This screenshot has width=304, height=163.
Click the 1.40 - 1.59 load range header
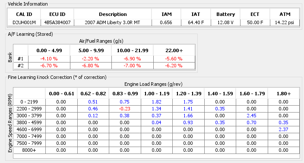(x=220, y=94)
